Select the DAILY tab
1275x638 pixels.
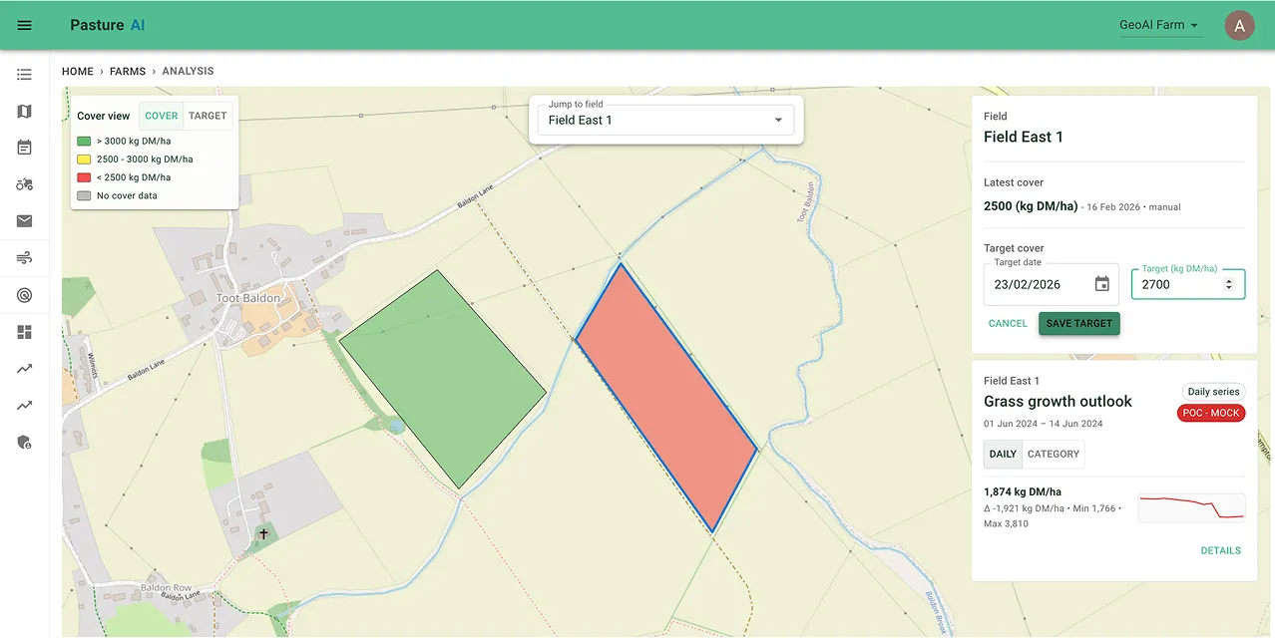click(x=1003, y=455)
